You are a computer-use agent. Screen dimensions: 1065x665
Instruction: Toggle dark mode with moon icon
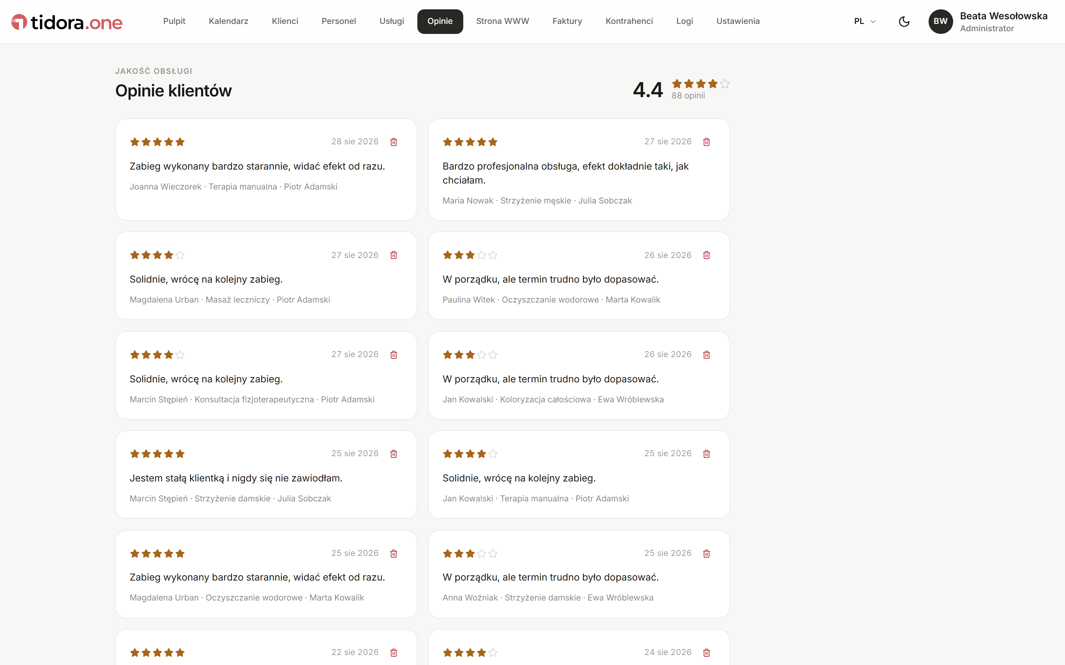pos(904,22)
